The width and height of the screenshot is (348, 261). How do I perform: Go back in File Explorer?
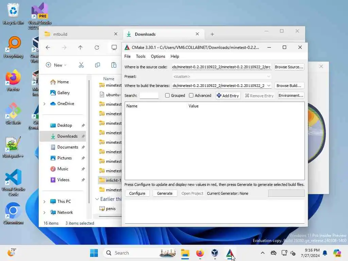48,48
